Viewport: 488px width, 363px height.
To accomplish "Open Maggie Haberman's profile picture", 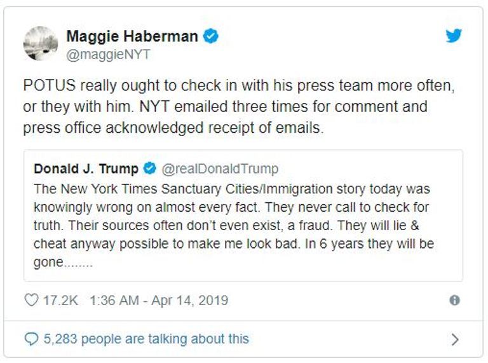I will [41, 44].
